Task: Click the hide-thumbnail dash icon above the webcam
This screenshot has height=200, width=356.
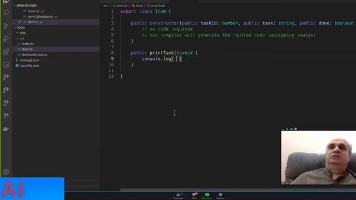Action: [283, 129]
